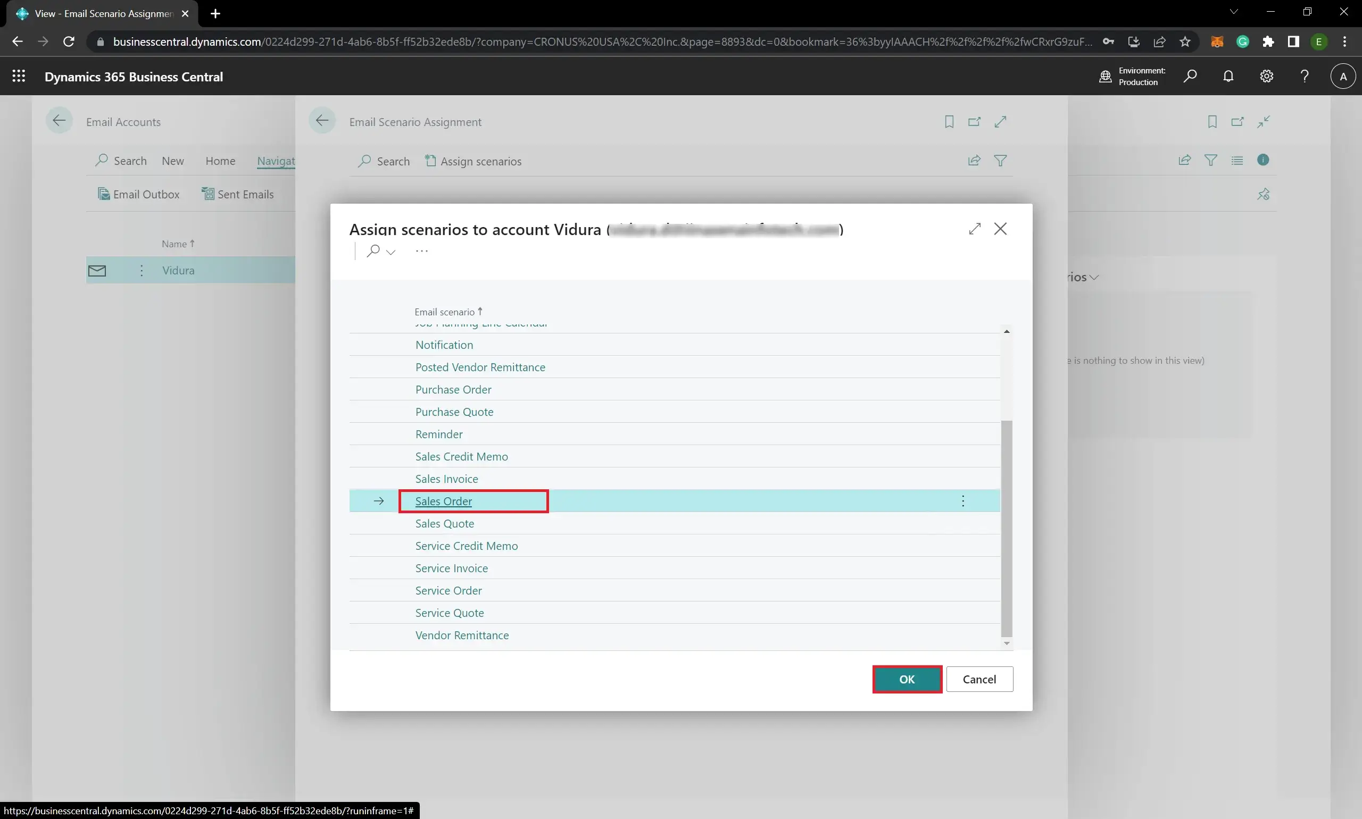Select the Sales Quote scenario
Viewport: 1362px width, 819px height.
(444, 524)
